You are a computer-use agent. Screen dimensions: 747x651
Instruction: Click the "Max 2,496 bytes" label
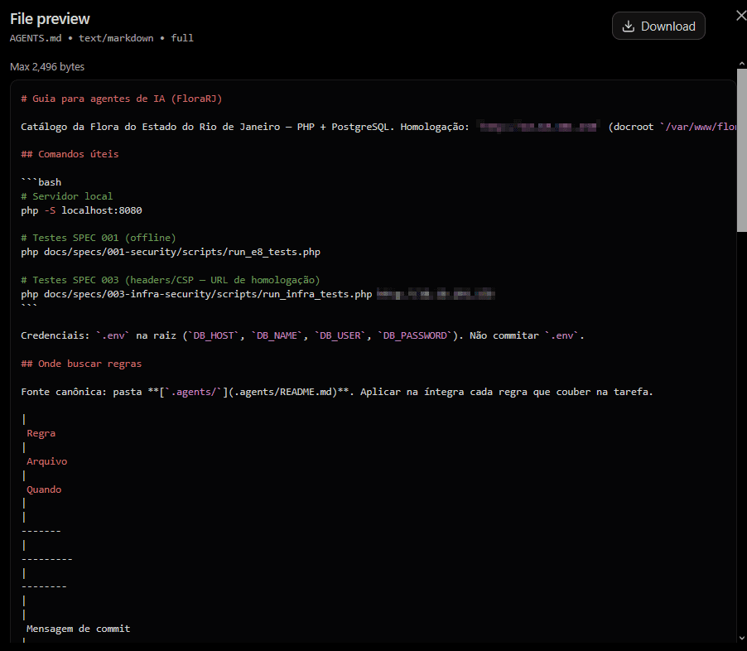pos(47,67)
